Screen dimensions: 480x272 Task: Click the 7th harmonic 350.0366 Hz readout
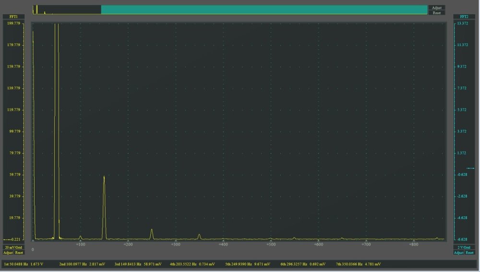click(x=359, y=264)
